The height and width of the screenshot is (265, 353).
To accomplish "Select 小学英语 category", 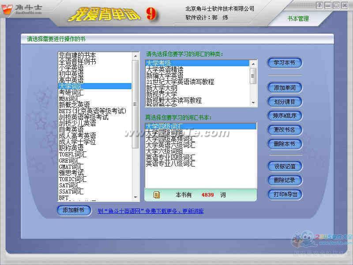I will click(95, 68).
